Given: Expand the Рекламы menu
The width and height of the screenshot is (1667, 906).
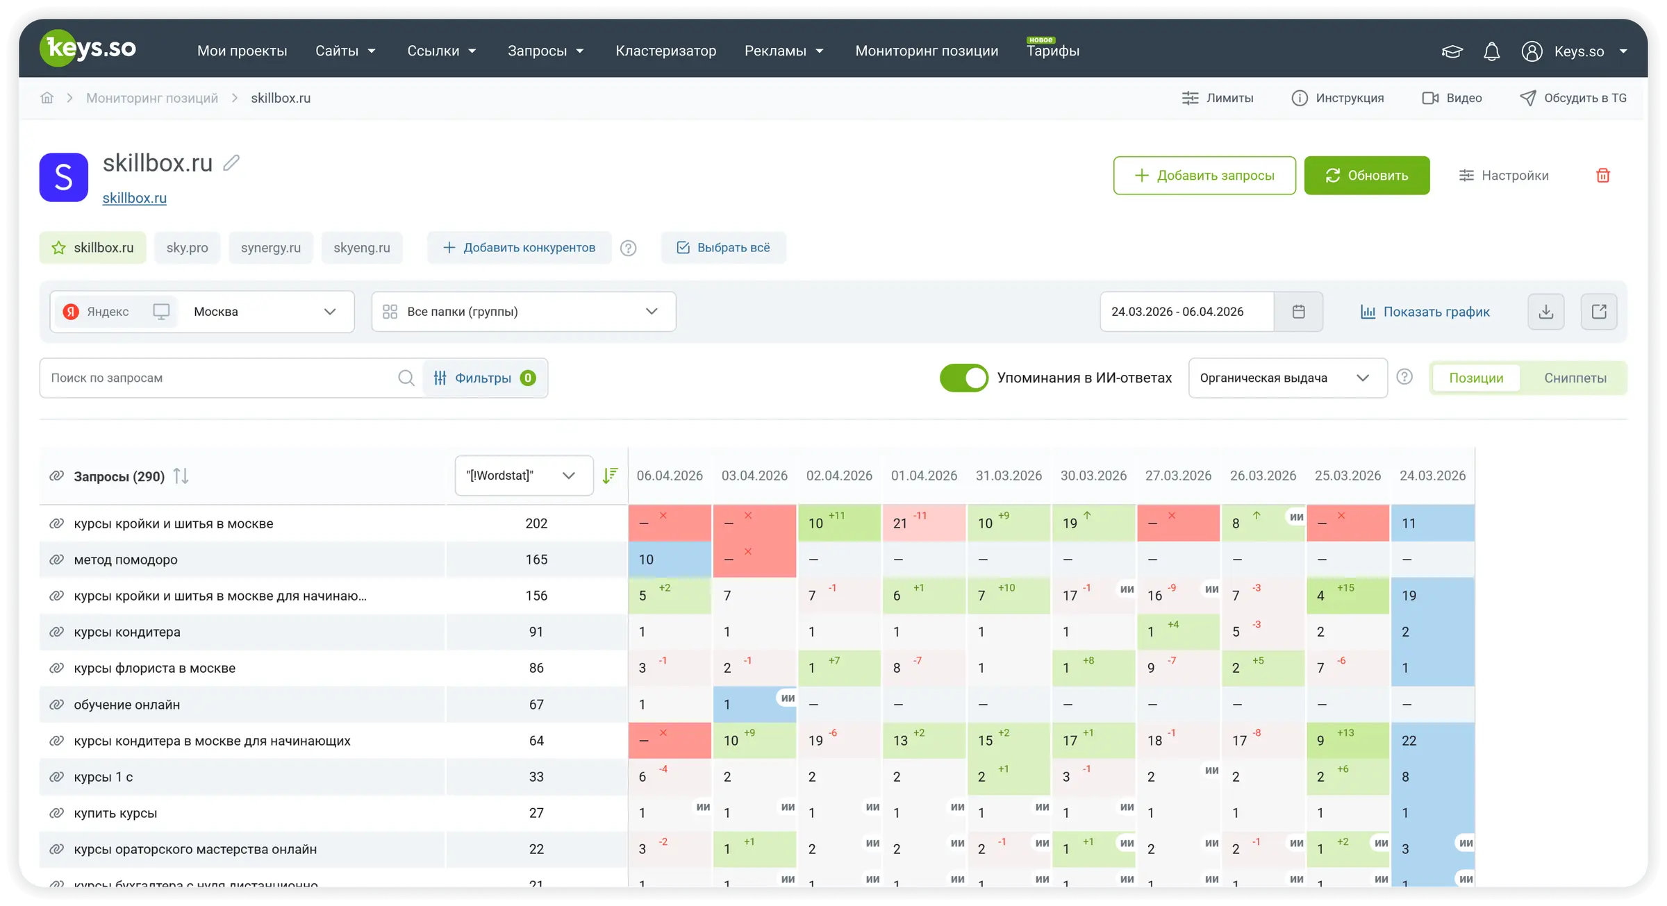Looking at the screenshot, I should tap(784, 51).
